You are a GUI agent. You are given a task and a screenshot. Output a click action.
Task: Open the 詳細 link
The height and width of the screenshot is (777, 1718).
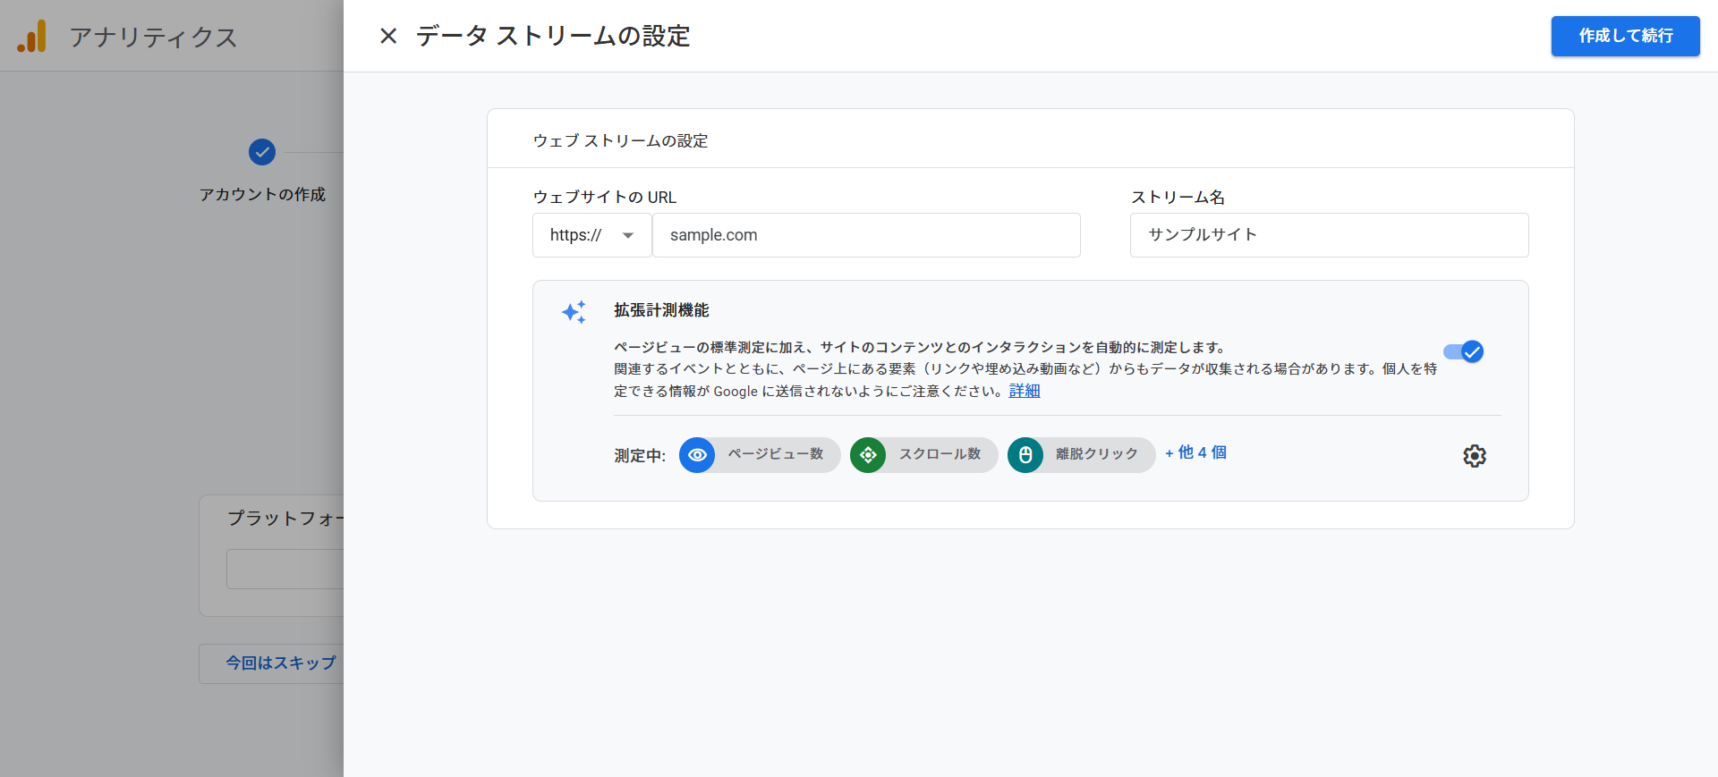click(1024, 391)
